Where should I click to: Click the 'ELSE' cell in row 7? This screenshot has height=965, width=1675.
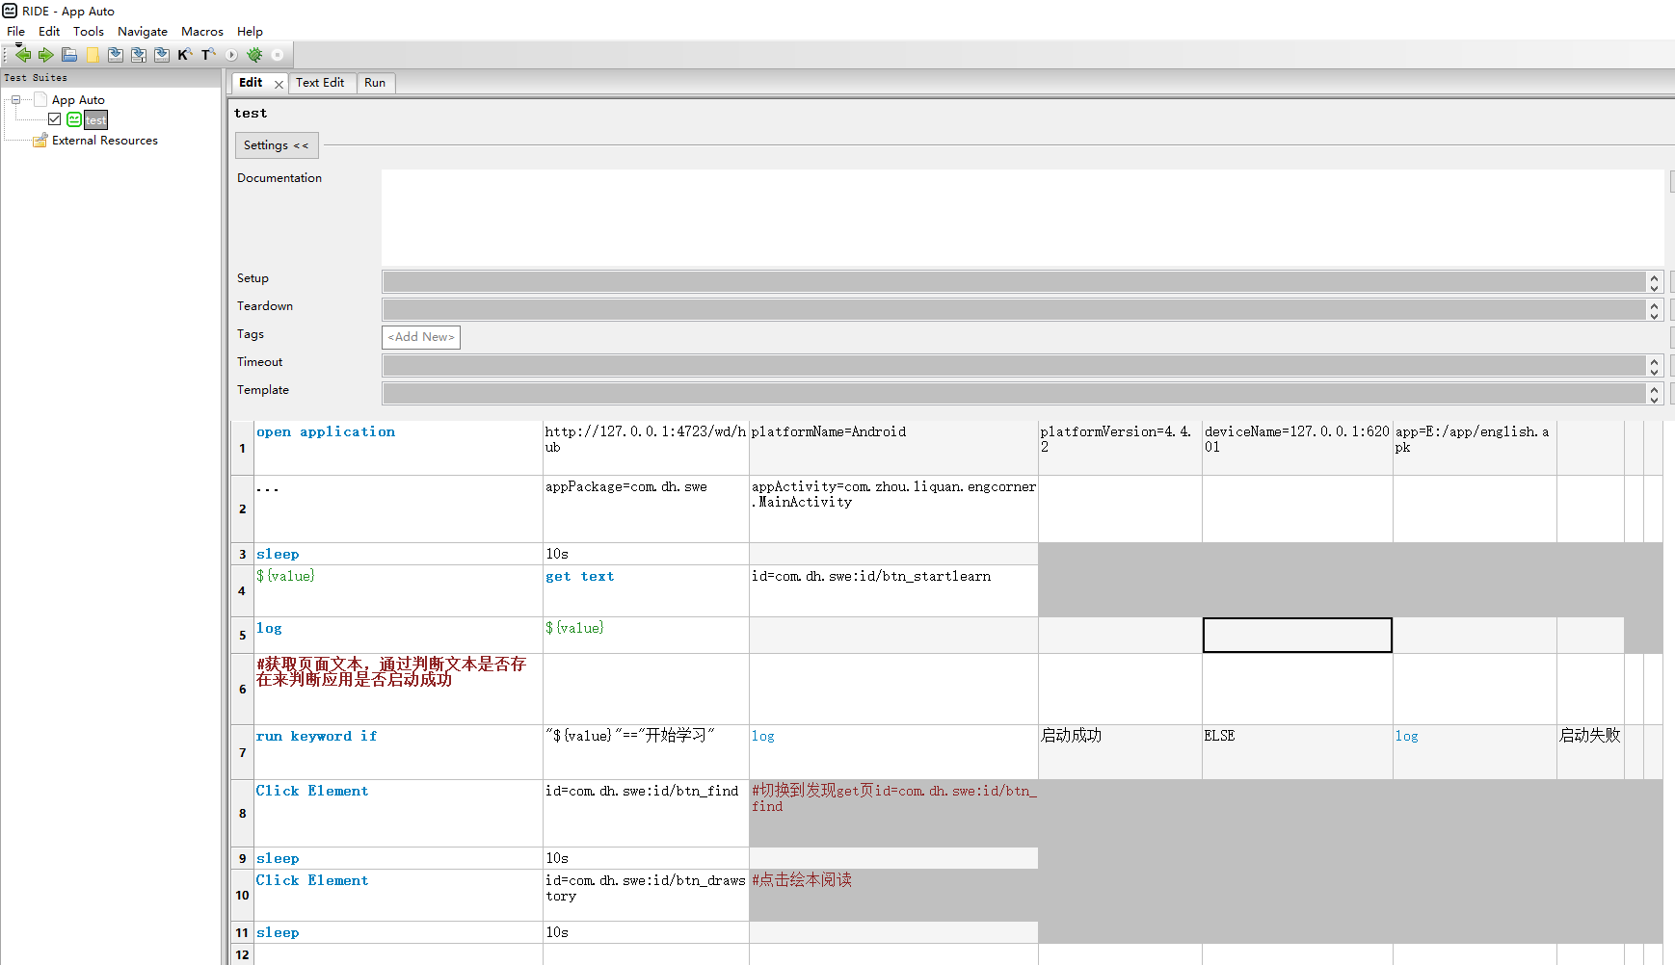click(x=1297, y=752)
